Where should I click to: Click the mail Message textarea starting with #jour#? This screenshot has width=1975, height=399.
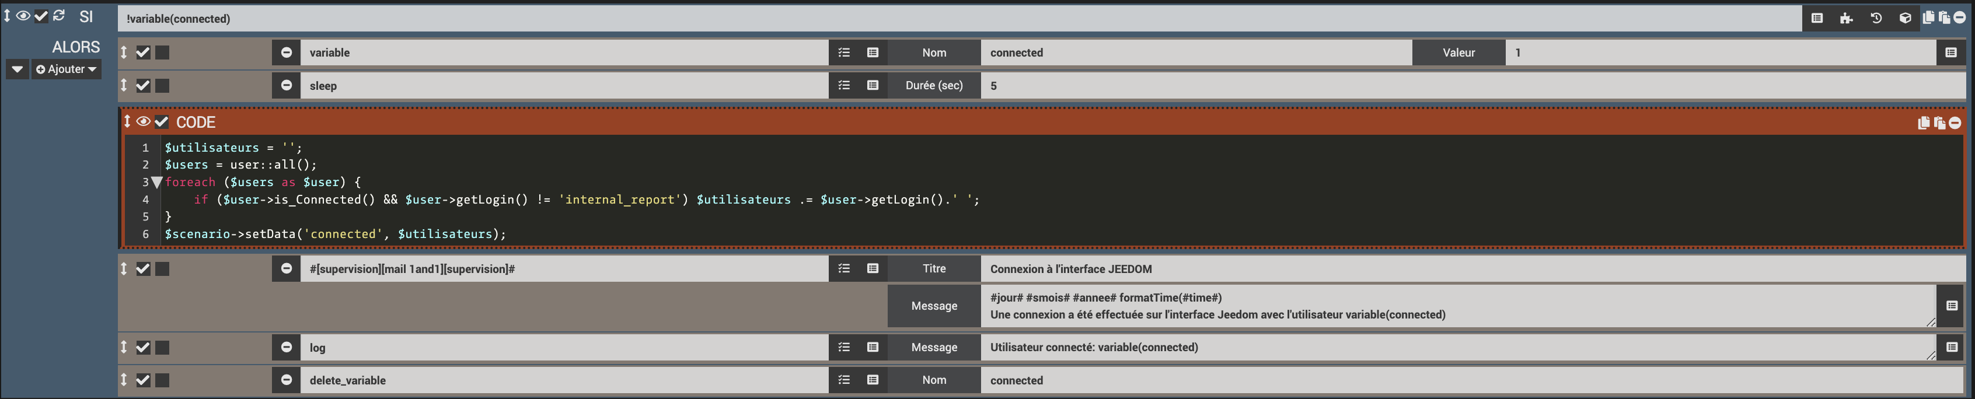tap(1458, 306)
